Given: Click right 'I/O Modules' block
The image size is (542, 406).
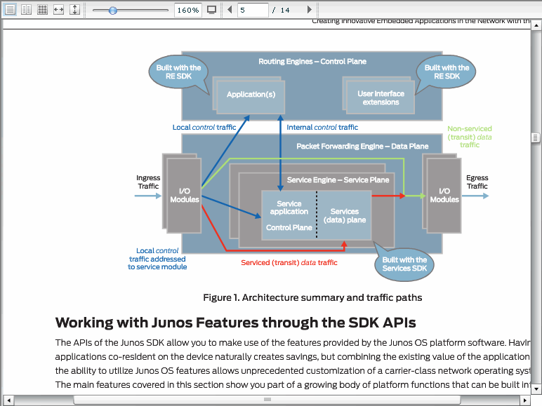Looking at the screenshot, I should (x=444, y=196).
